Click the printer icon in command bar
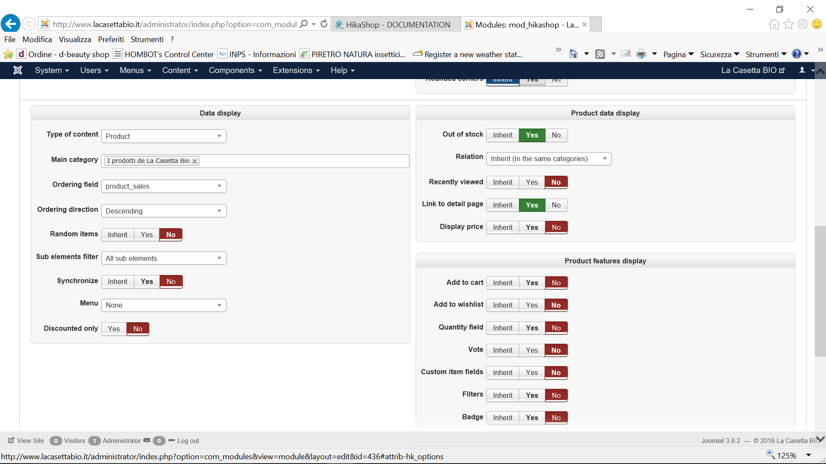 click(641, 54)
